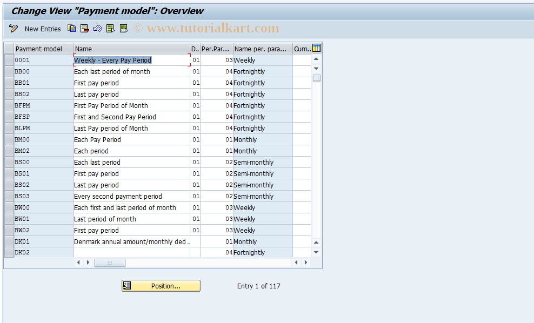Click payment model cell BM02
The height and width of the screenshot is (323, 534).
tap(44, 151)
